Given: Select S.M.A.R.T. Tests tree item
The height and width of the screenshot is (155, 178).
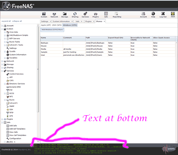Looking at the screenshot, I should [16, 45].
